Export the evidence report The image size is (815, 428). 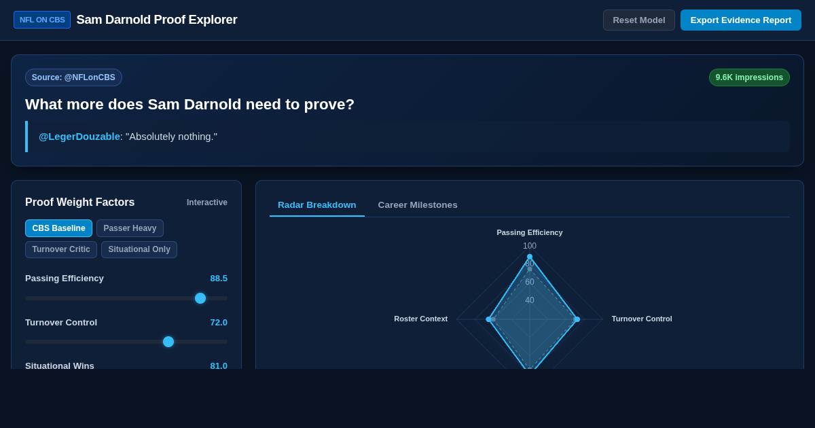[741, 20]
